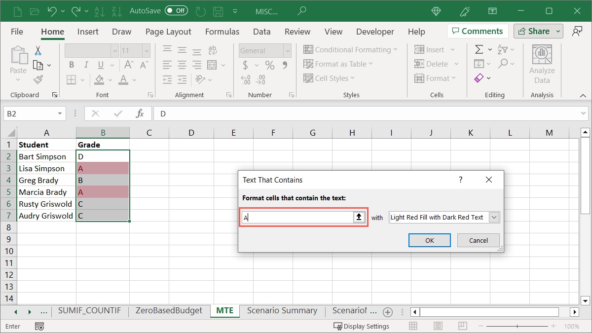Viewport: 592px width, 333px height.
Task: Click the Analyze Data icon
Action: (542, 63)
